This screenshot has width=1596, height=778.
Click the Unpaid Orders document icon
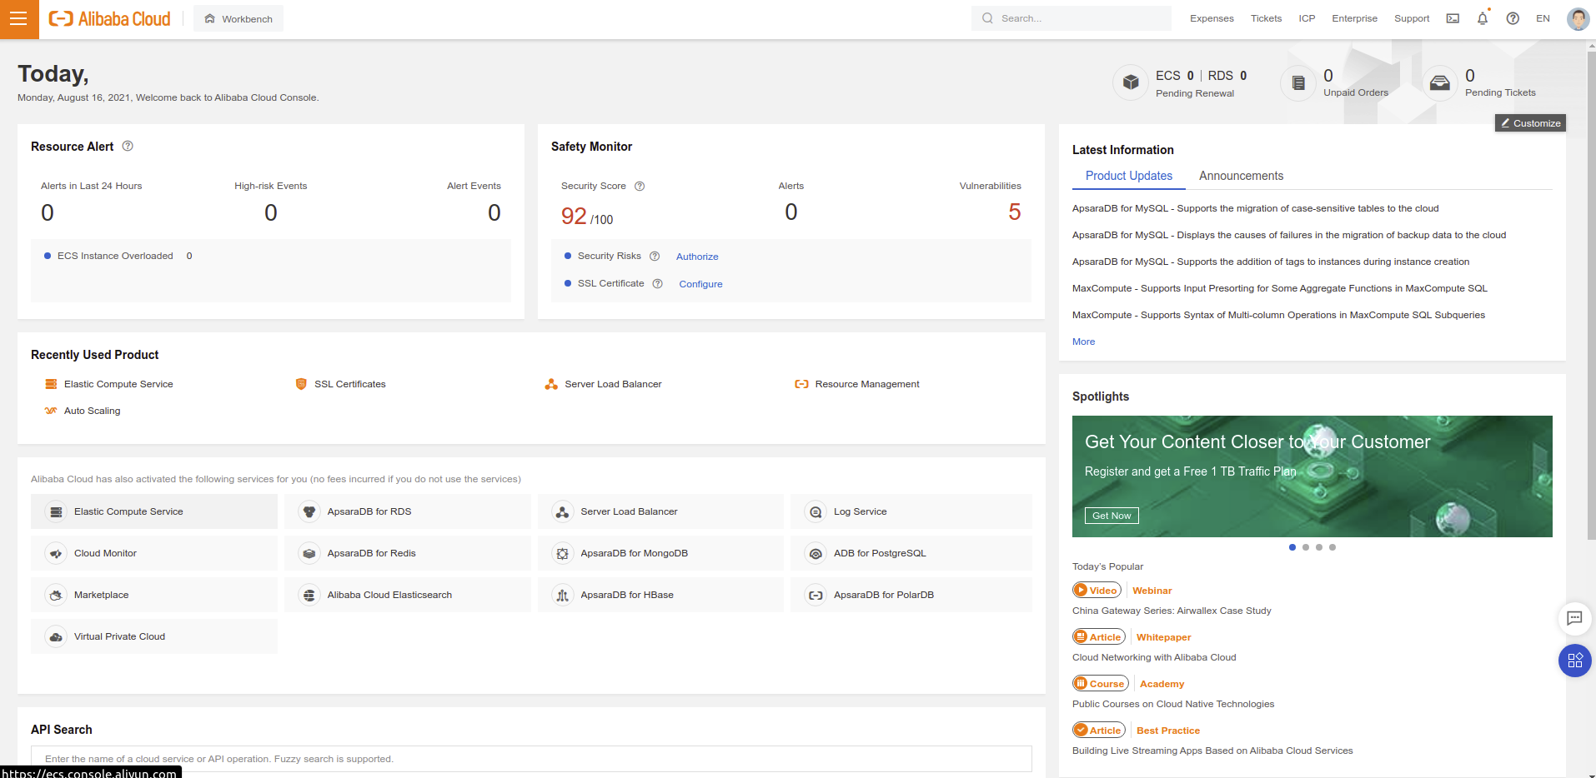point(1298,82)
